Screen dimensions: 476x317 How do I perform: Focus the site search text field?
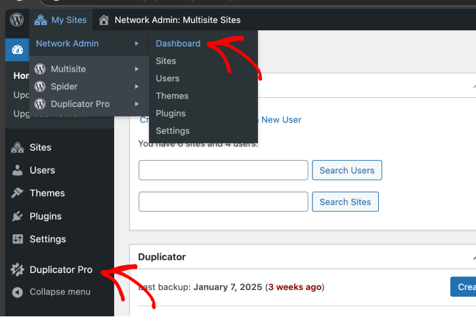point(223,201)
